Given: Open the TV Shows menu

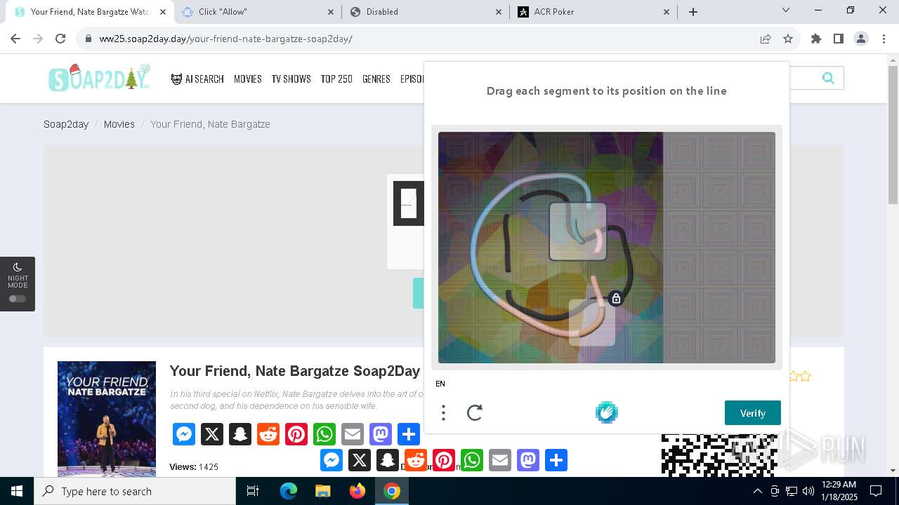Looking at the screenshot, I should pyautogui.click(x=291, y=79).
